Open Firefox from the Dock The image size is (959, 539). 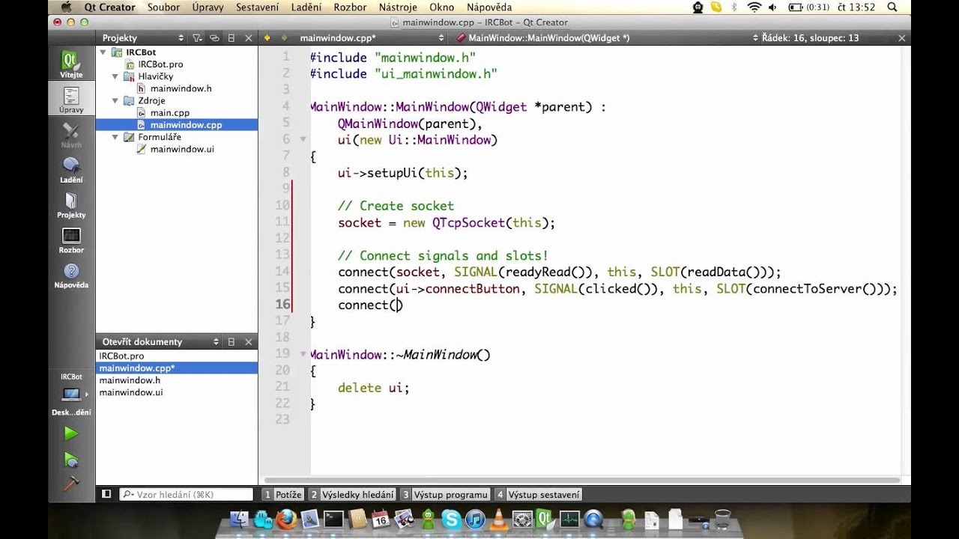[285, 519]
